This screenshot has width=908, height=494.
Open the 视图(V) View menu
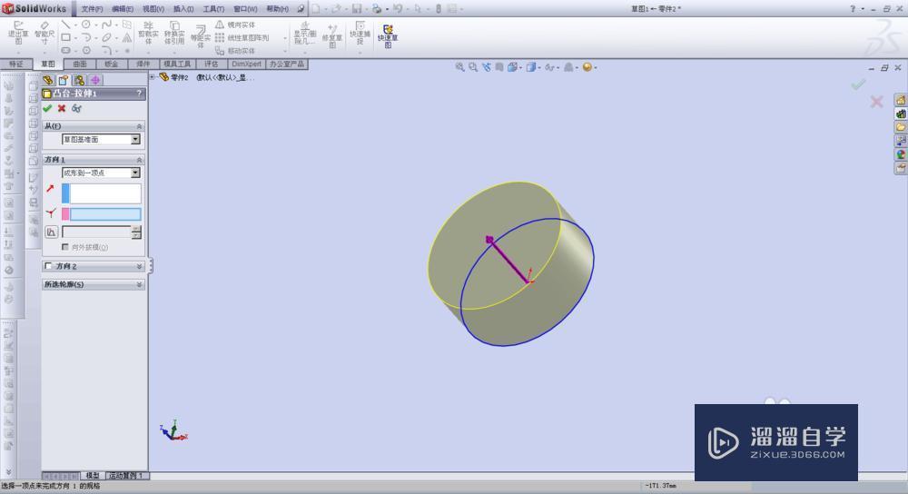pos(153,9)
